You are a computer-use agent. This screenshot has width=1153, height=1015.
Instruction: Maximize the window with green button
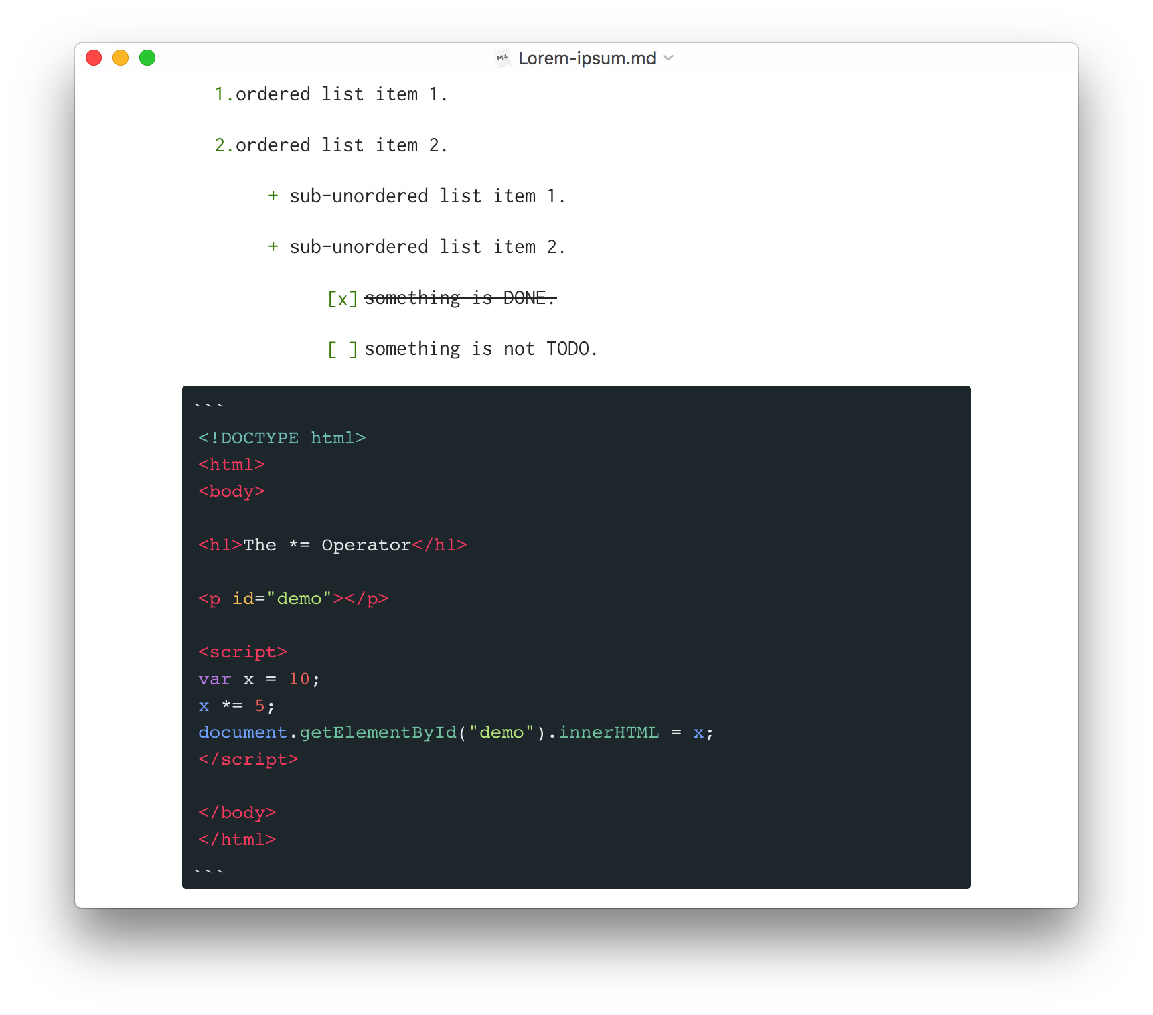pyautogui.click(x=147, y=58)
